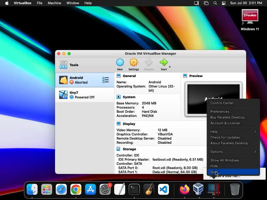The width and height of the screenshot is (267, 200).
Task: Click the date and time display
Action: coord(246,3)
